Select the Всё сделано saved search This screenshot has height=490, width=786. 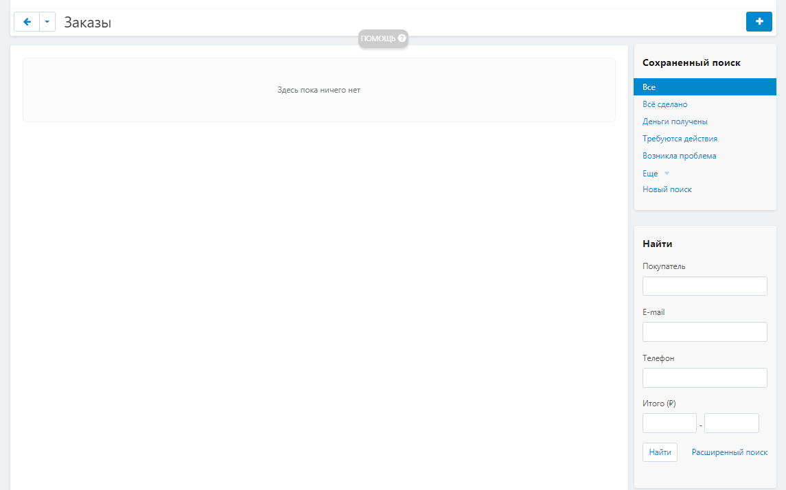(x=664, y=104)
